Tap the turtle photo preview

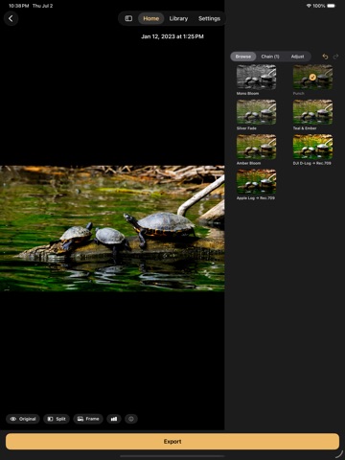[x=112, y=228]
